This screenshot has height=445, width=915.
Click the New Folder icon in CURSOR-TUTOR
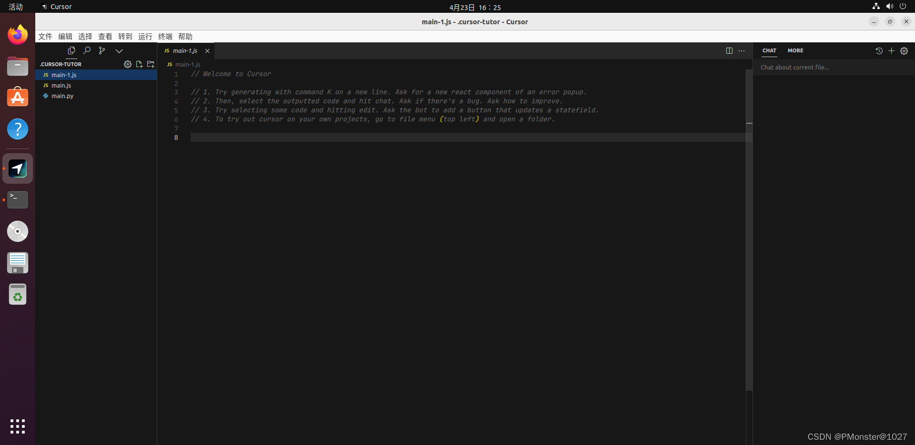point(151,64)
